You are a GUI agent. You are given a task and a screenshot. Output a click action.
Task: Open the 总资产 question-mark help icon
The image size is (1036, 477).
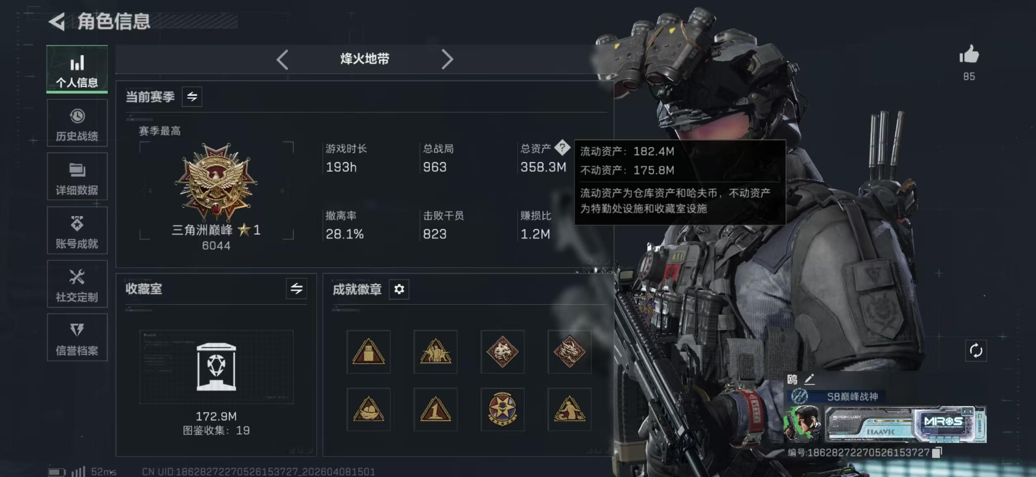(x=562, y=147)
